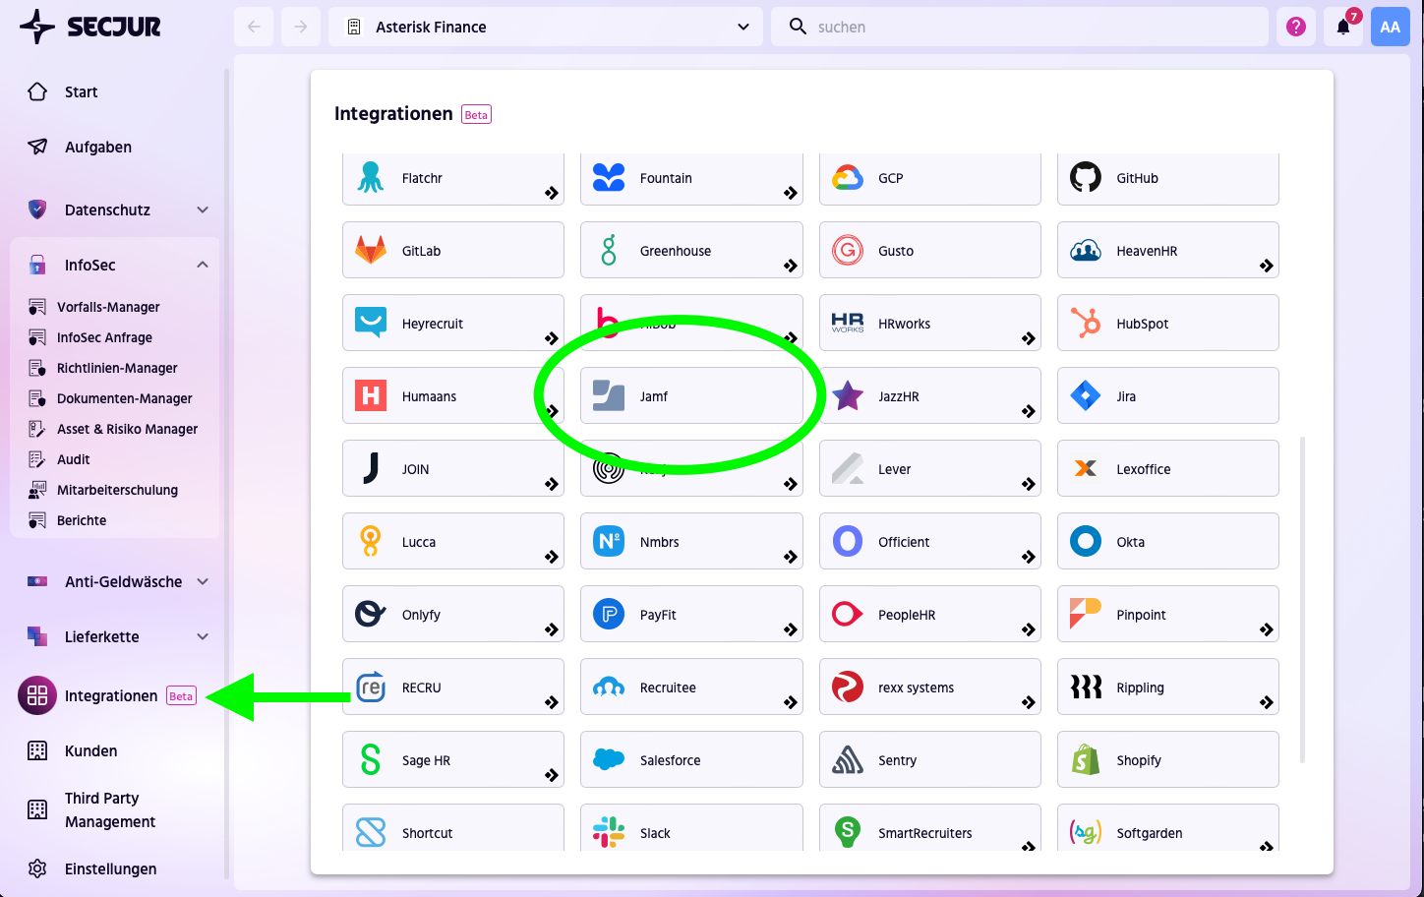Open the Lexoffice integration card
The height and width of the screenshot is (897, 1424).
point(1168,468)
